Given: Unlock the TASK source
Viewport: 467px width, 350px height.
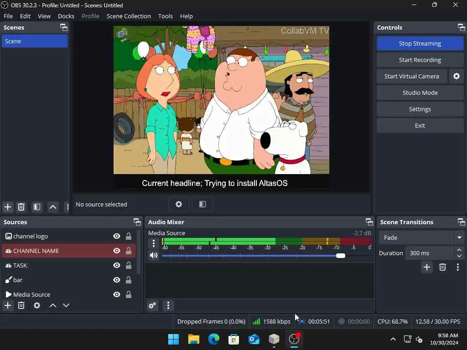Looking at the screenshot, I should tap(128, 266).
